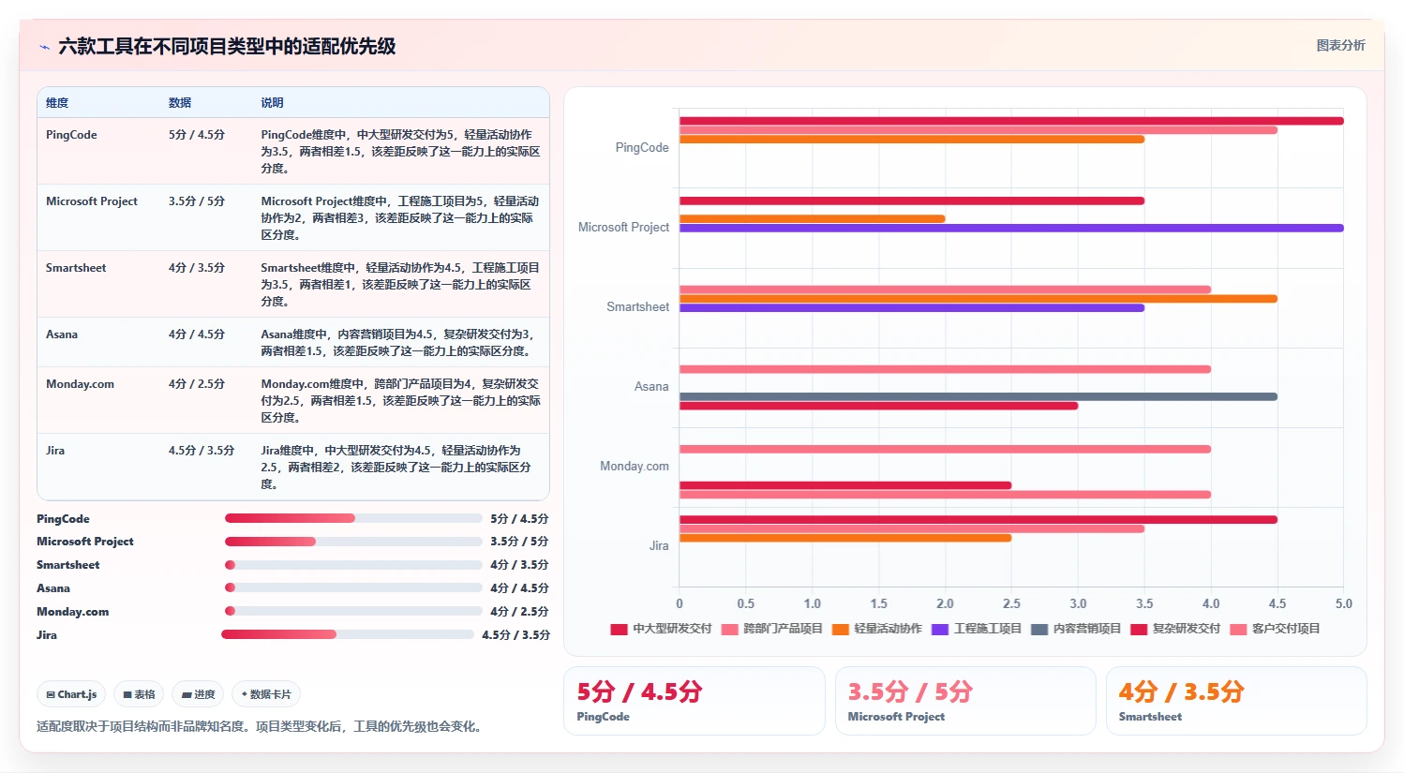
Task: Click the 维度 column header
Action: pyautogui.click(x=57, y=103)
